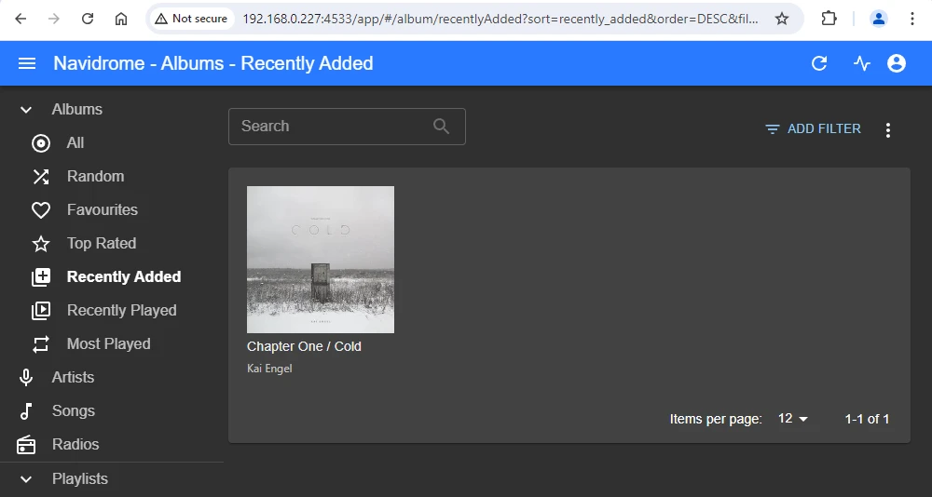
Task: Navigate to the Songs list
Action: tap(73, 411)
